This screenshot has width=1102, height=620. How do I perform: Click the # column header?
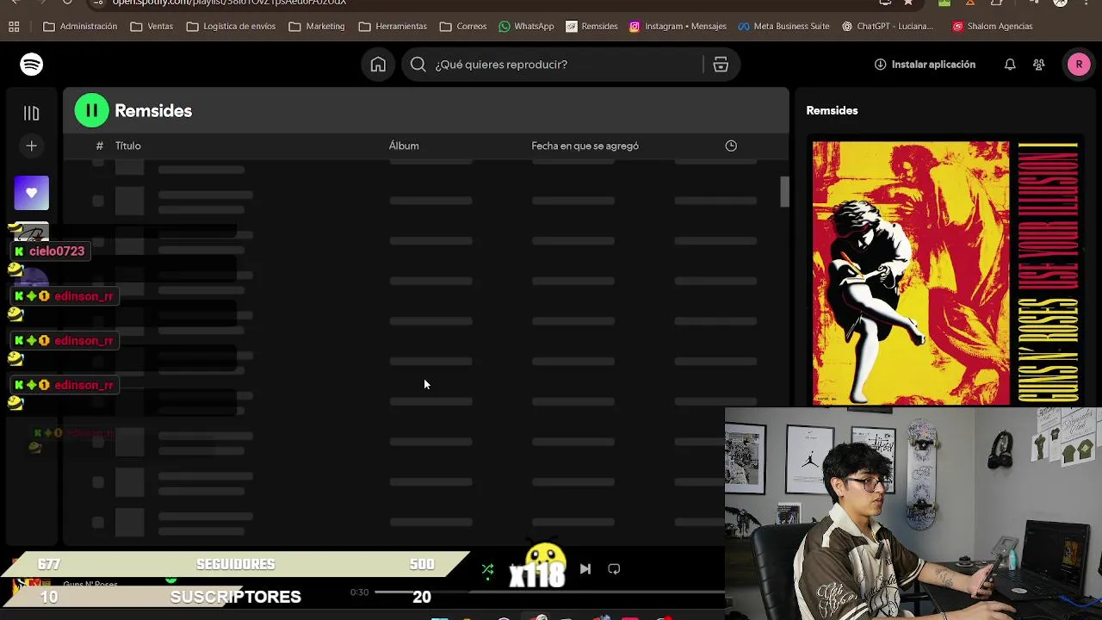pyautogui.click(x=99, y=146)
